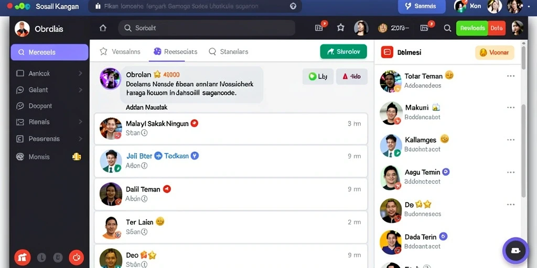Click the red Dete button
Screen dimensions: 537x268
coord(497,28)
